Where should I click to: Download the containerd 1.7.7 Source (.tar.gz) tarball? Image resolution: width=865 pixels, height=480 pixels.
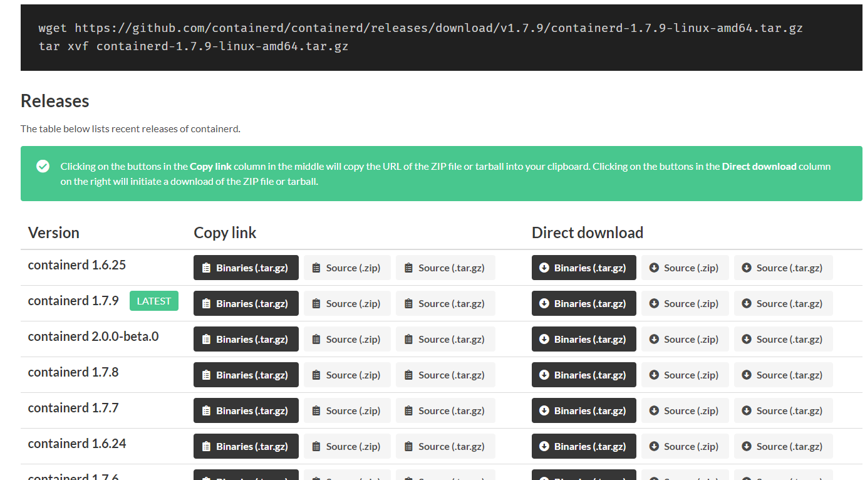[x=784, y=410]
